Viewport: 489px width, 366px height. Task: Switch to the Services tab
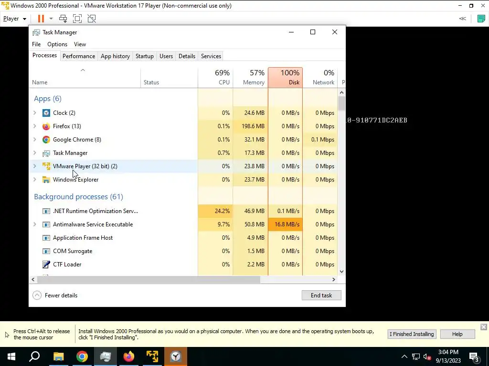211,56
